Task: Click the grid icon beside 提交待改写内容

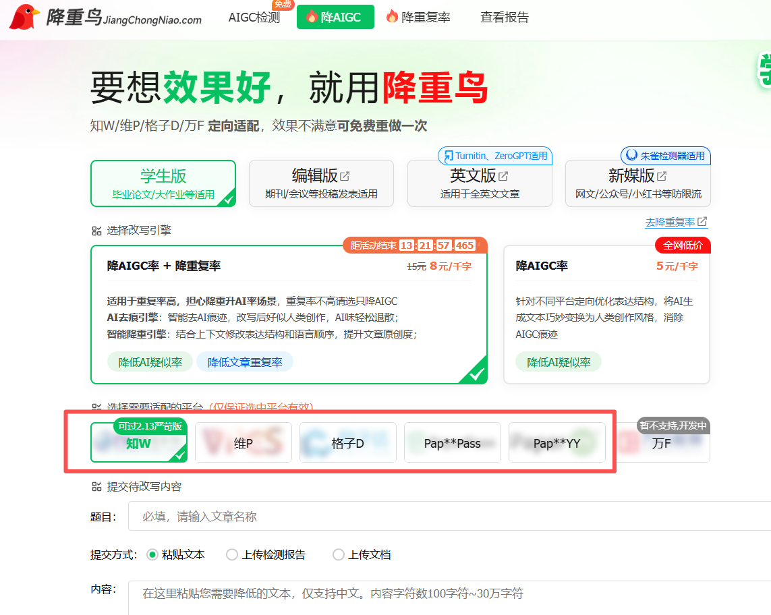Action: pyautogui.click(x=96, y=487)
